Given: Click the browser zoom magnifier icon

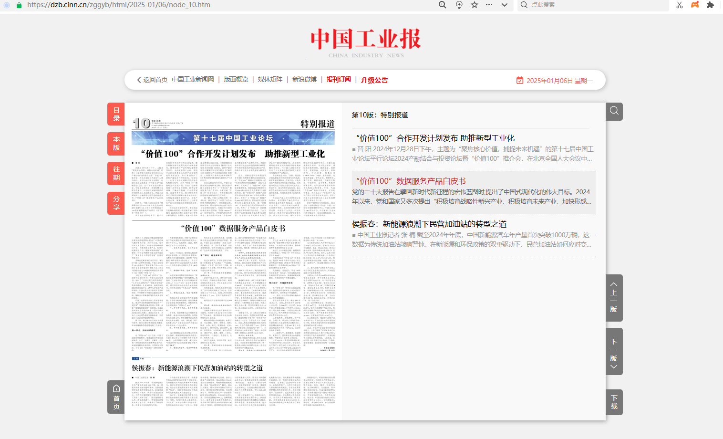Looking at the screenshot, I should [443, 5].
